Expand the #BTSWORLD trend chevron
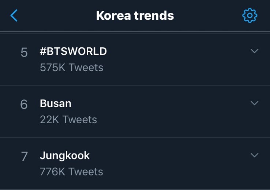 pos(254,51)
